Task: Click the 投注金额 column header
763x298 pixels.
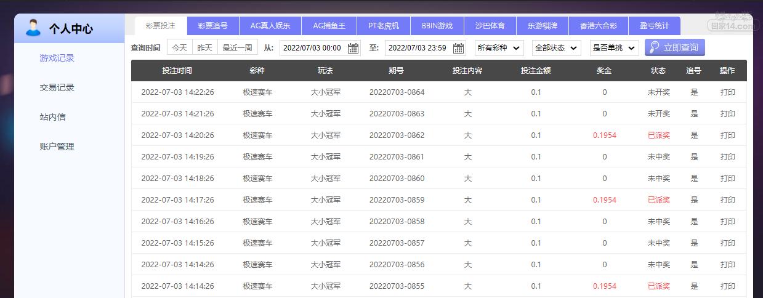Action: [x=536, y=71]
